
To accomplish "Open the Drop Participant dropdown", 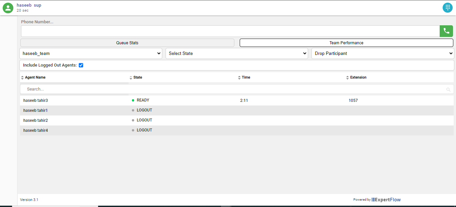I will click(x=383, y=54).
